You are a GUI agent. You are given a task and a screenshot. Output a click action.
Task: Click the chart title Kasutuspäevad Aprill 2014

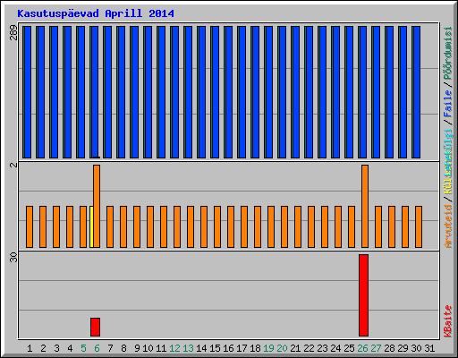[96, 13]
